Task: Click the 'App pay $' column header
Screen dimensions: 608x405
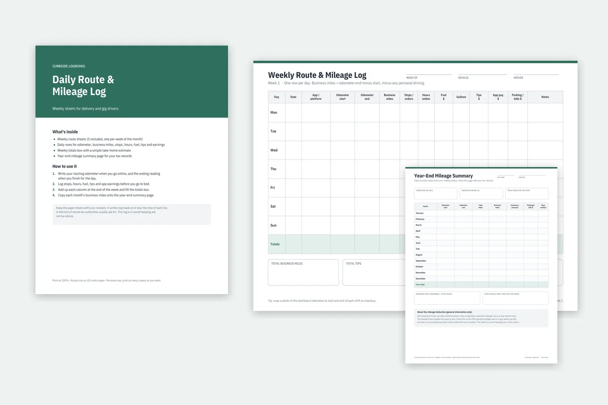Action: tap(498, 97)
